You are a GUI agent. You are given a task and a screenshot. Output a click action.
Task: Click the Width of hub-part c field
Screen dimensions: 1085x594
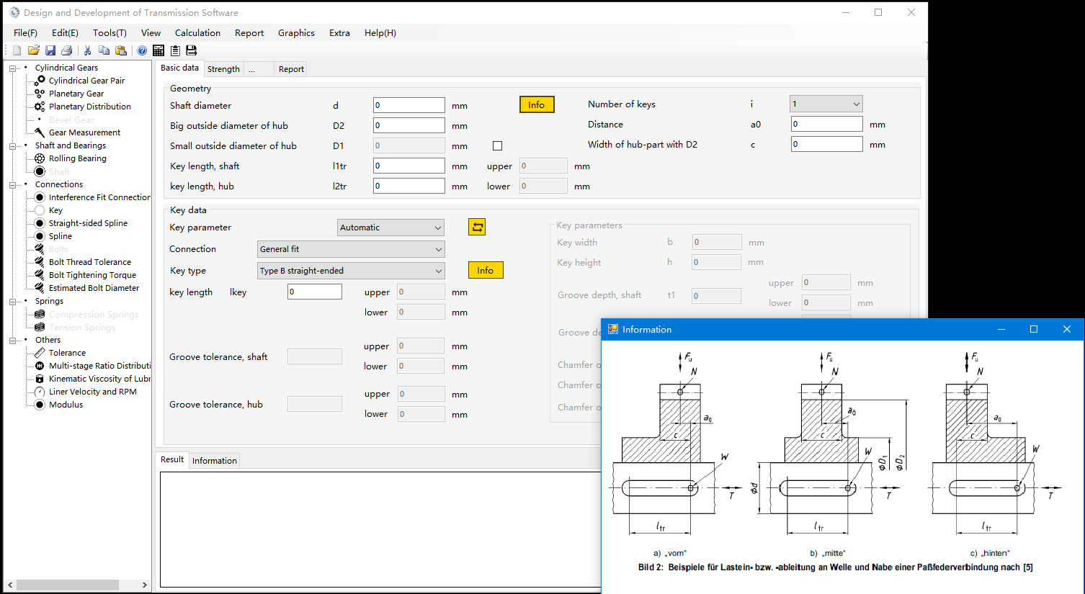(x=827, y=144)
